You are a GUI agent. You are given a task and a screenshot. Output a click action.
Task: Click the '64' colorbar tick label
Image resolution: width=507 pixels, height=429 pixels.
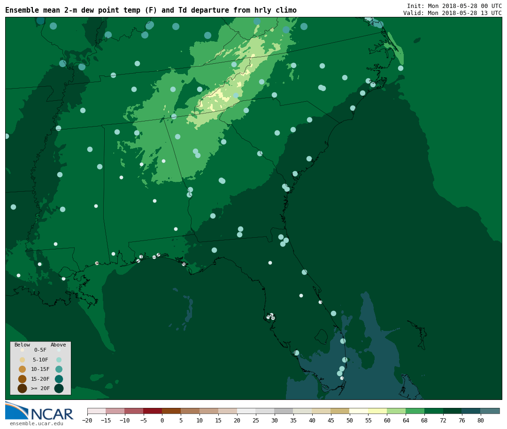coord(406,421)
